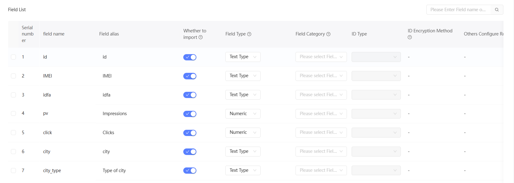The width and height of the screenshot is (514, 183).
Task: Open Text Type dropdown for IMEI row
Action: [x=243, y=76]
